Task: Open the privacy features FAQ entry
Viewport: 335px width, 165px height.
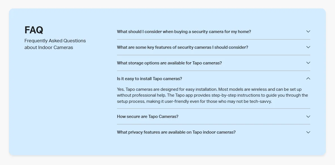Action: coord(176,132)
